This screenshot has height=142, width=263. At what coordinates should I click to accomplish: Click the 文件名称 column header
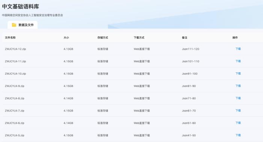tap(10, 38)
